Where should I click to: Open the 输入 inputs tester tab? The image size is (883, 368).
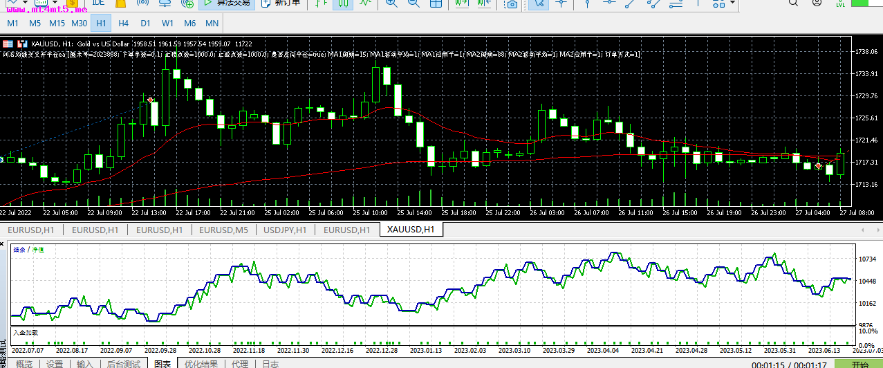[84, 364]
